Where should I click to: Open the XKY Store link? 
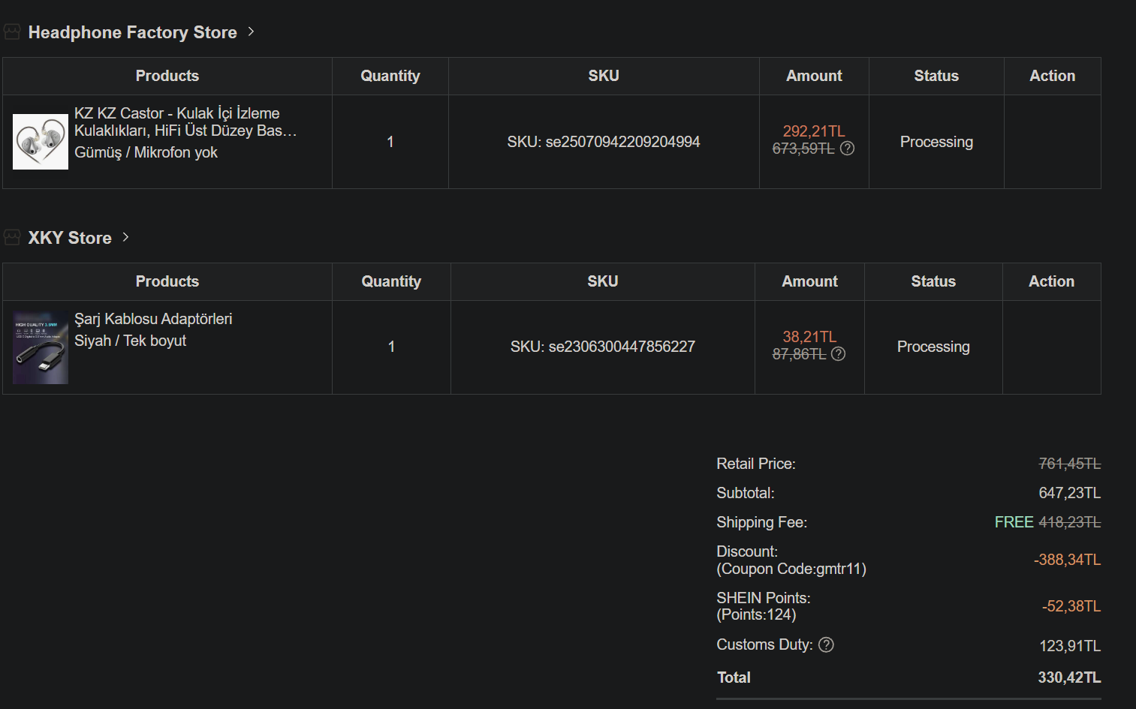pyautogui.click(x=70, y=238)
